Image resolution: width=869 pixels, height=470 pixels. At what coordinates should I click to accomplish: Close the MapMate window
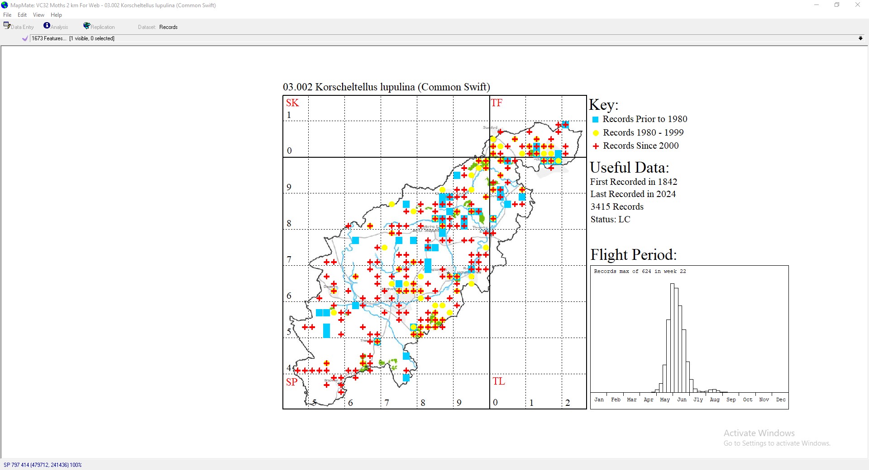pos(857,5)
